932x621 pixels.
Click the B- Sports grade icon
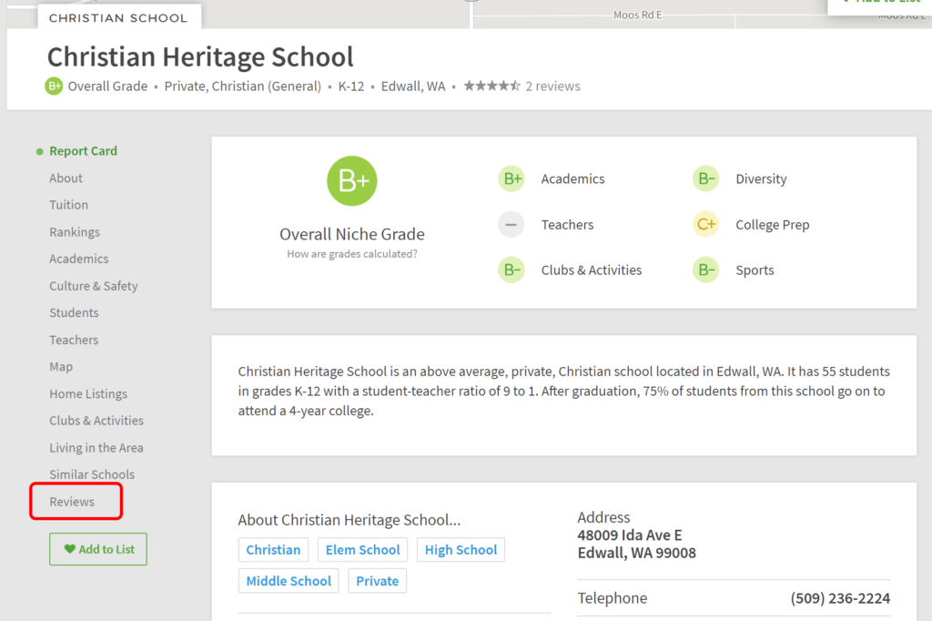coord(705,270)
